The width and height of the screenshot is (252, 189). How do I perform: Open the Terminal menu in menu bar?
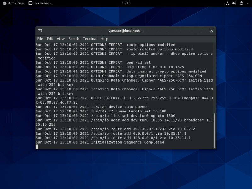pos(90,39)
